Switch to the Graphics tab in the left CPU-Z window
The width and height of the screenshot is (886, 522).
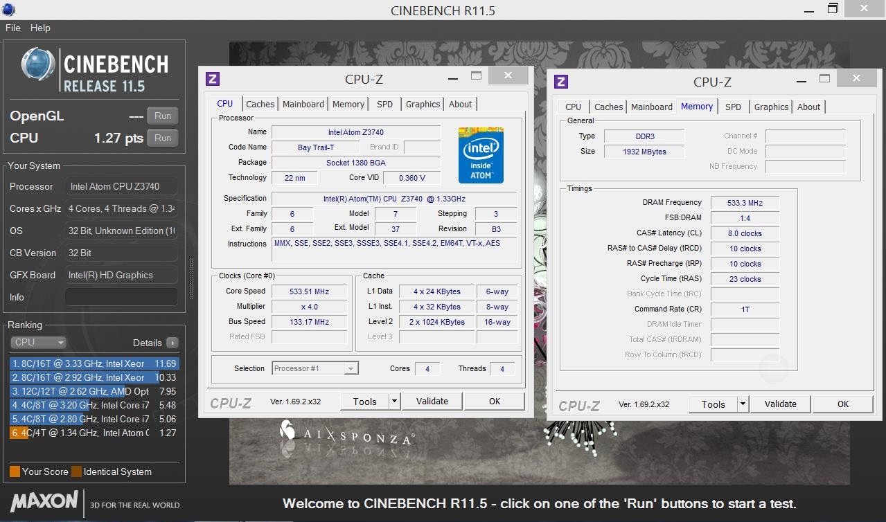click(423, 104)
